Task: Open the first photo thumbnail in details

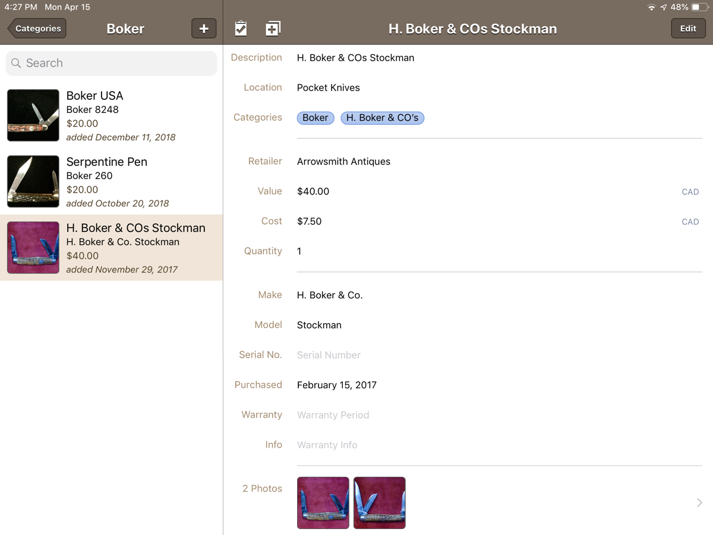Action: click(323, 503)
